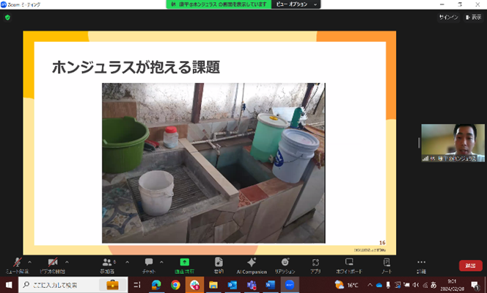This screenshot has height=293, width=487.
Task: Open the Chat panel
Action: (149, 266)
